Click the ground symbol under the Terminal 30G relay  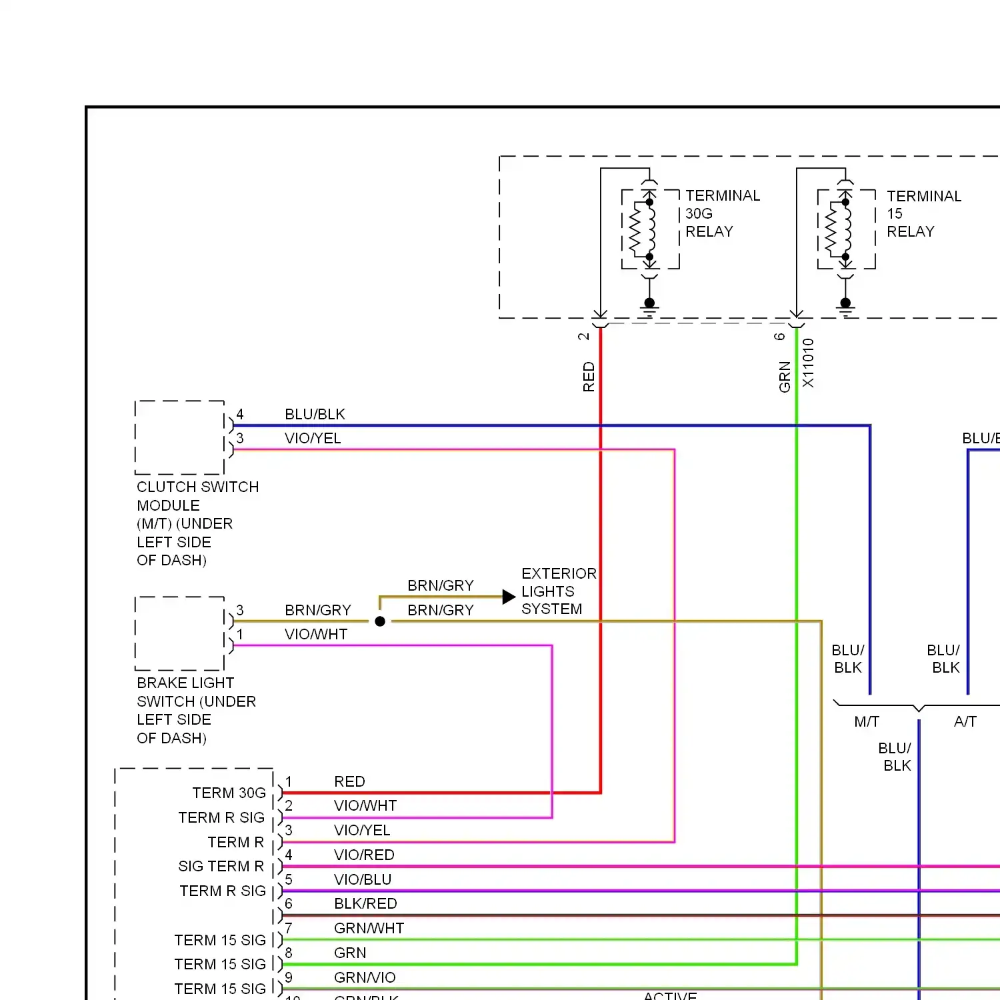649,308
